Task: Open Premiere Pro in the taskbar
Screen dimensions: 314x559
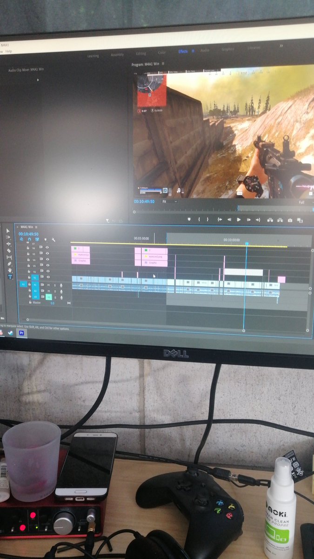Action: (21, 333)
